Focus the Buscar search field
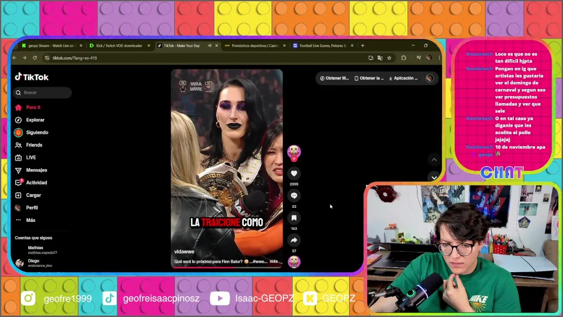563x317 pixels. coord(43,92)
